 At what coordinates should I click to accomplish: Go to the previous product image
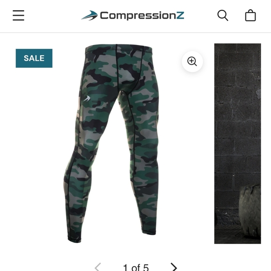coord(98,267)
